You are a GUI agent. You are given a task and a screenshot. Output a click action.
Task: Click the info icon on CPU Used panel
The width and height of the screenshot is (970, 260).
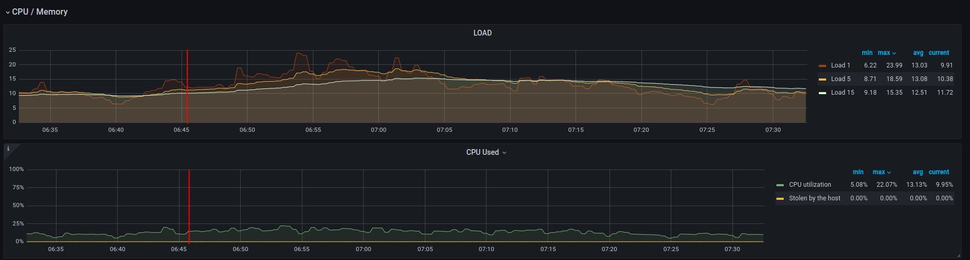(8, 149)
